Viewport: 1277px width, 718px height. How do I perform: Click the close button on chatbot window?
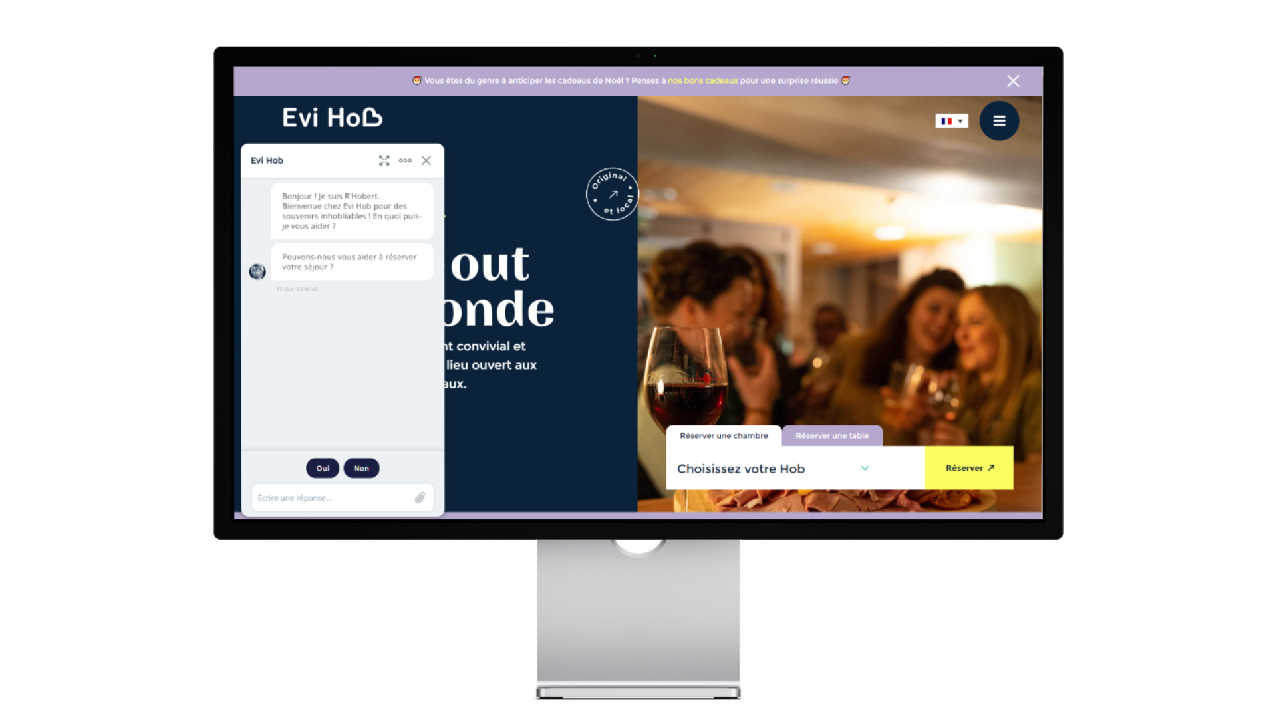pyautogui.click(x=426, y=160)
